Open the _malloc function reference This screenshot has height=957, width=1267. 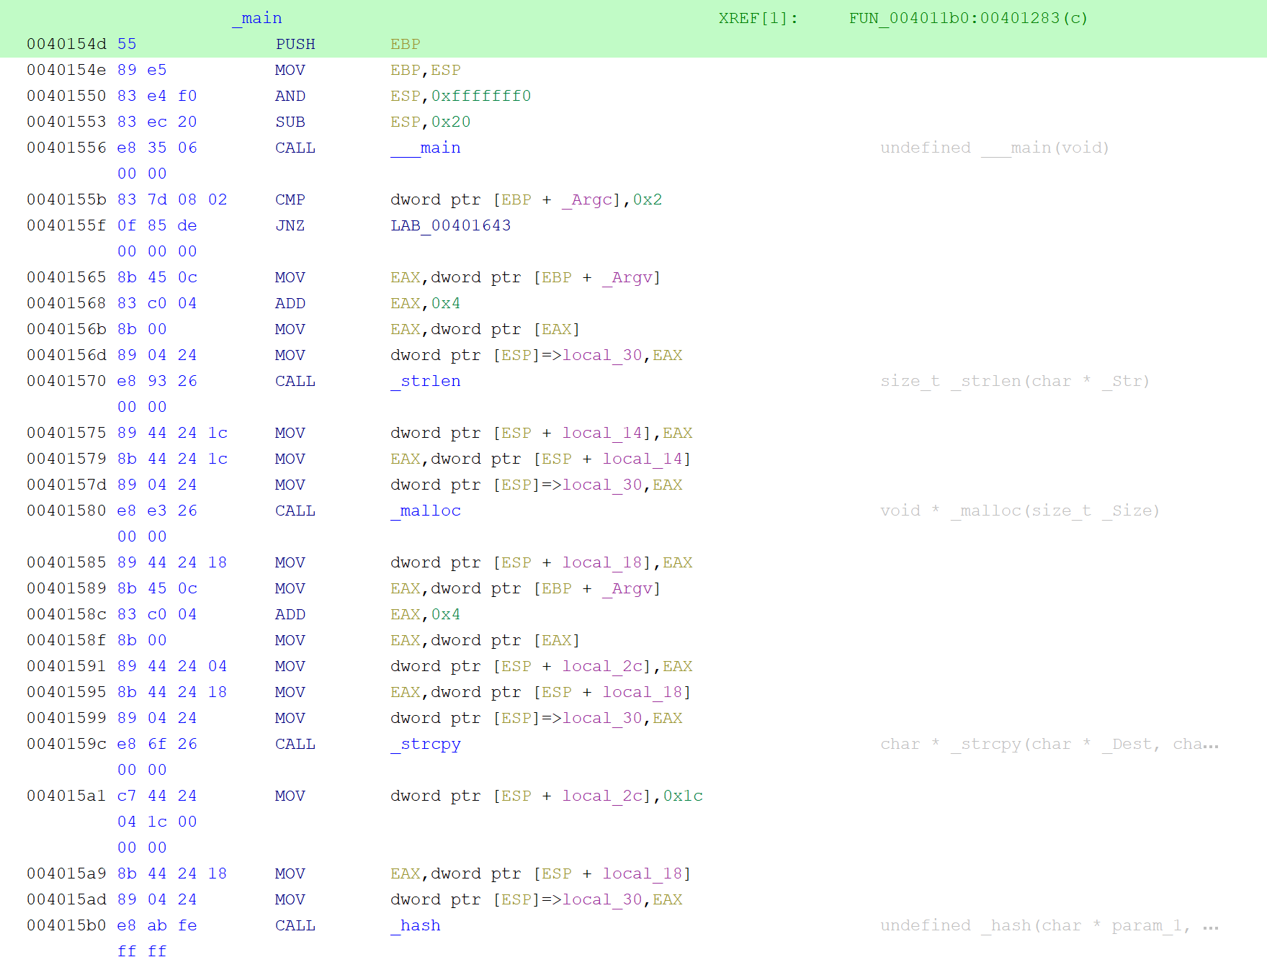point(426,511)
